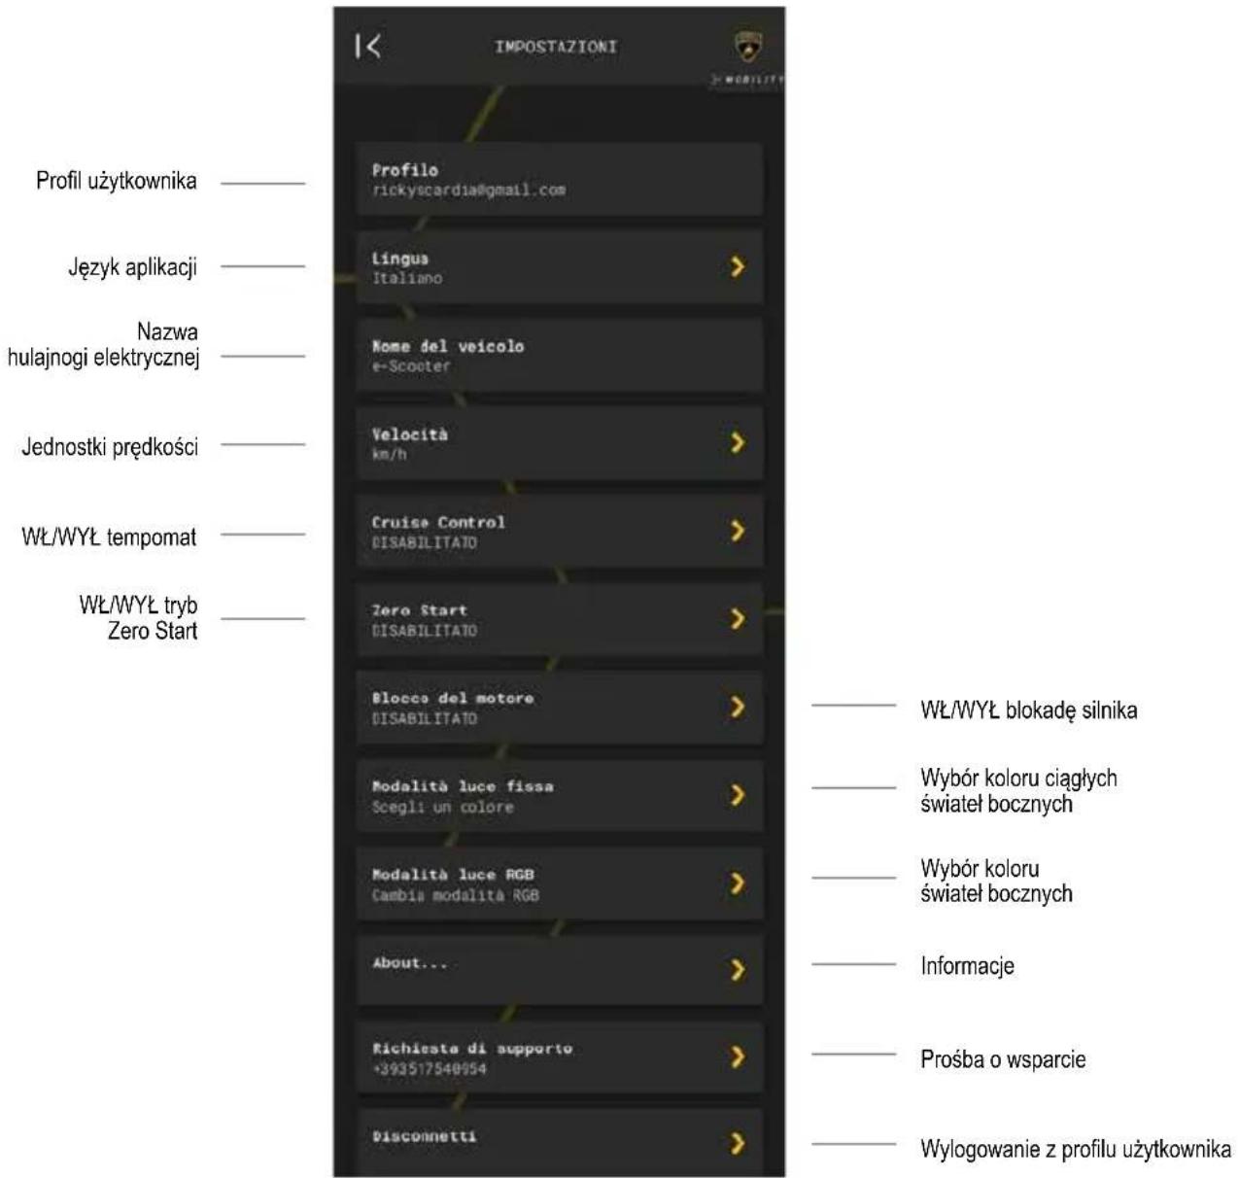
Task: Open the Profilo email entry
Action: click(559, 179)
